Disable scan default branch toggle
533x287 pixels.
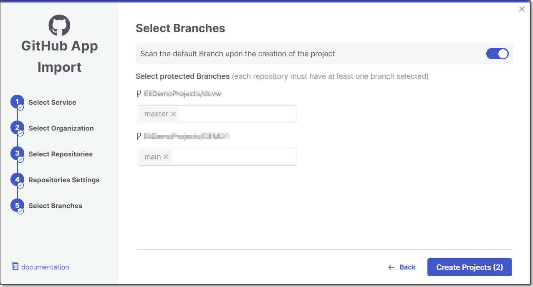(497, 54)
